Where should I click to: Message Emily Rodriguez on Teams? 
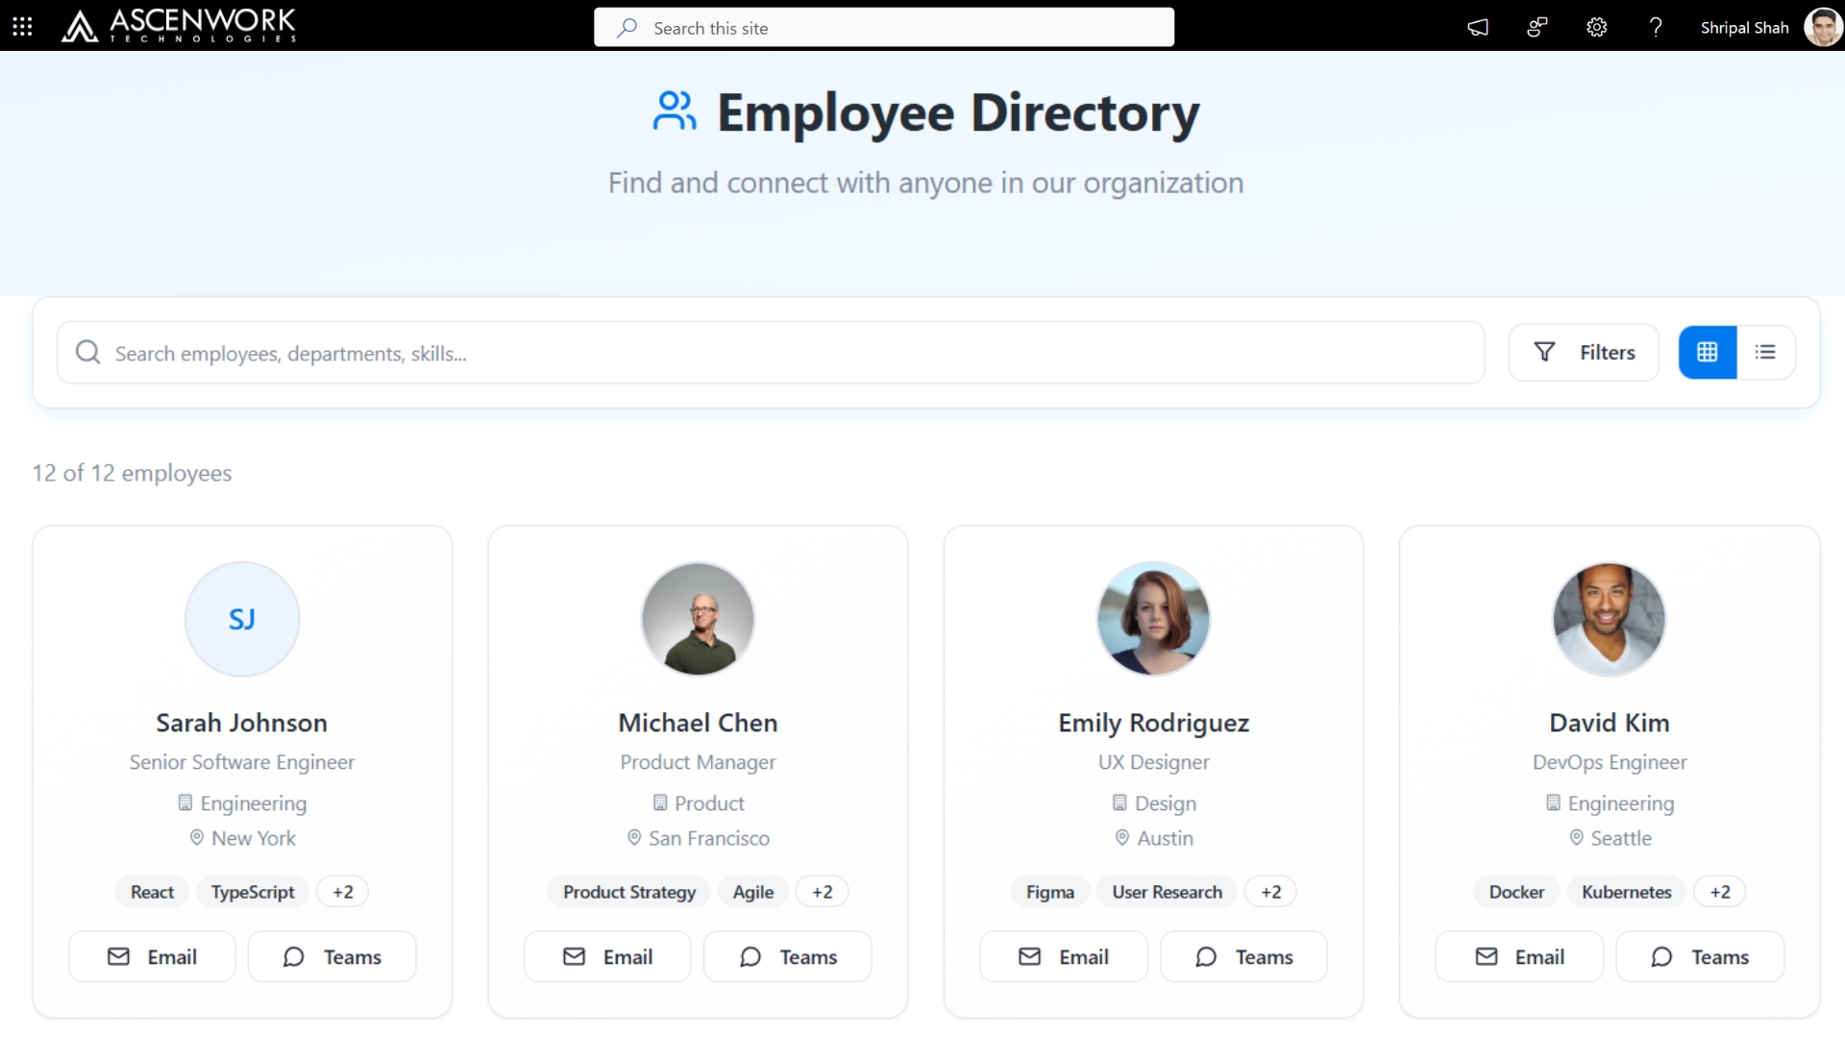[1243, 956]
